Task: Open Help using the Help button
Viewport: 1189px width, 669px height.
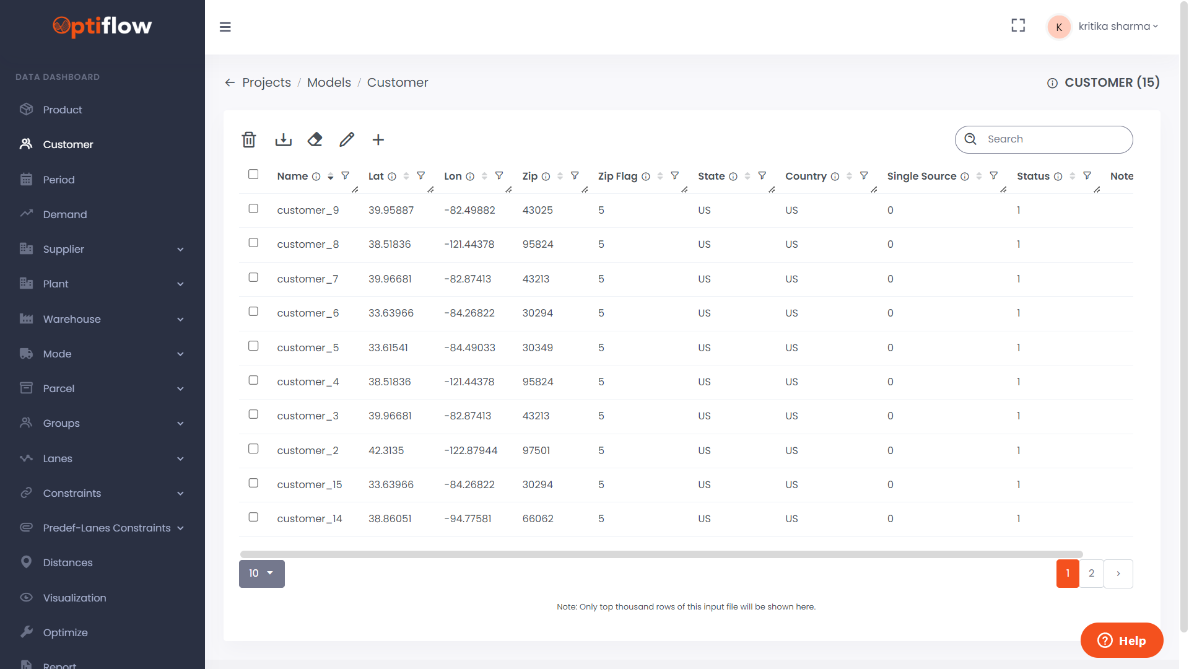Action: pyautogui.click(x=1121, y=641)
